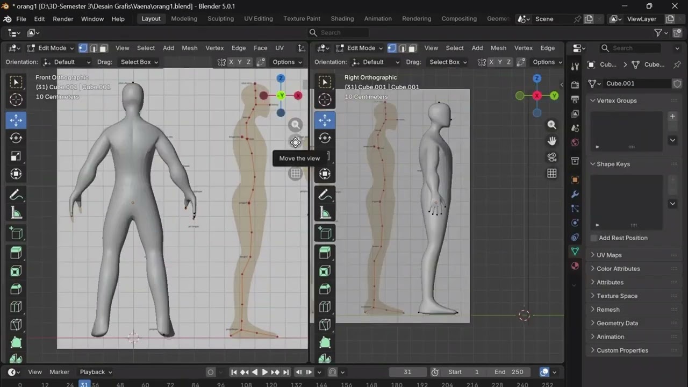Select the Extrude Region tool in left toolbar
This screenshot has height=387, width=688.
[x=16, y=252]
